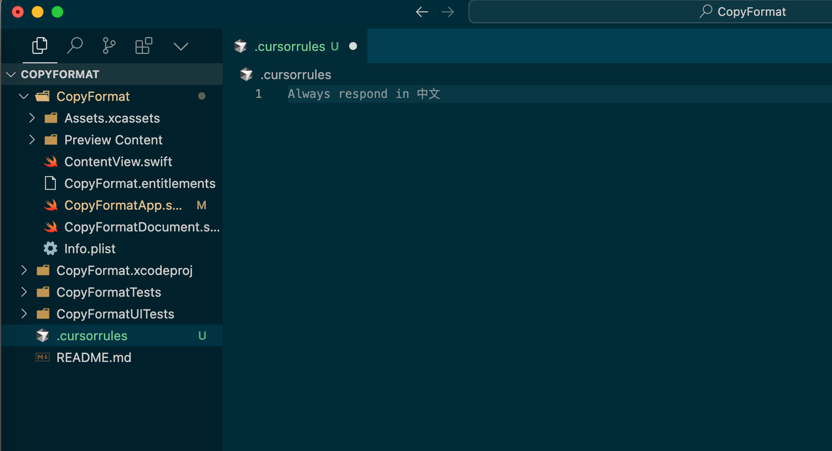Image resolution: width=832 pixels, height=451 pixels.
Task: Open the Search view icon
Action: click(x=75, y=45)
